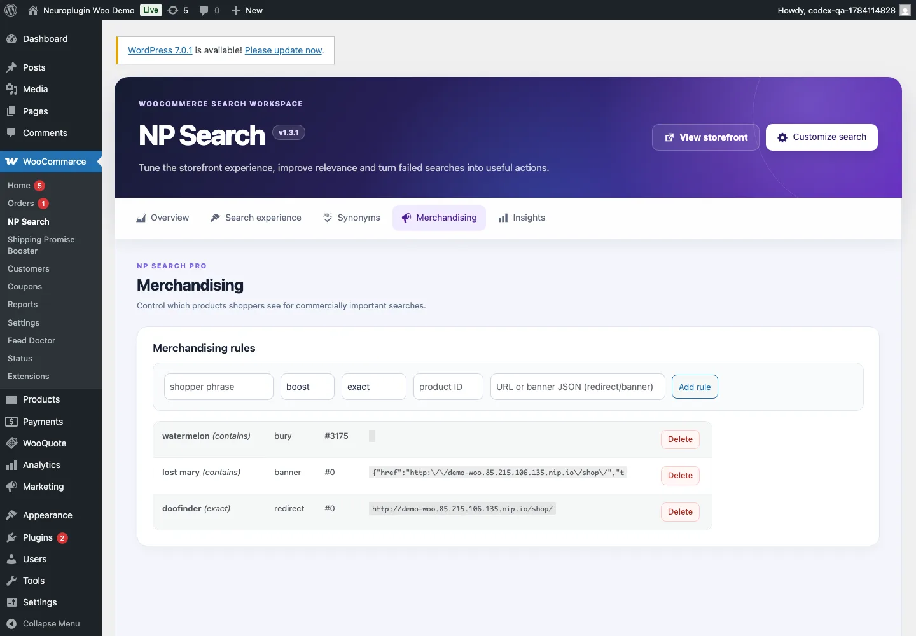The width and height of the screenshot is (916, 636).
Task: Delete the doofinder redirect rule
Action: coord(680,512)
